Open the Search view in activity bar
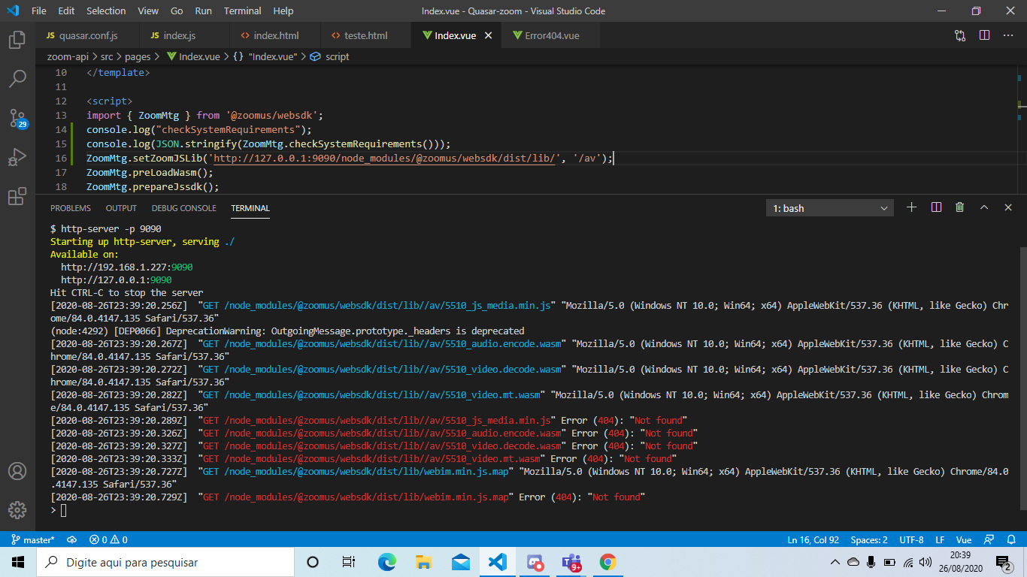This screenshot has height=577, width=1027. click(17, 78)
